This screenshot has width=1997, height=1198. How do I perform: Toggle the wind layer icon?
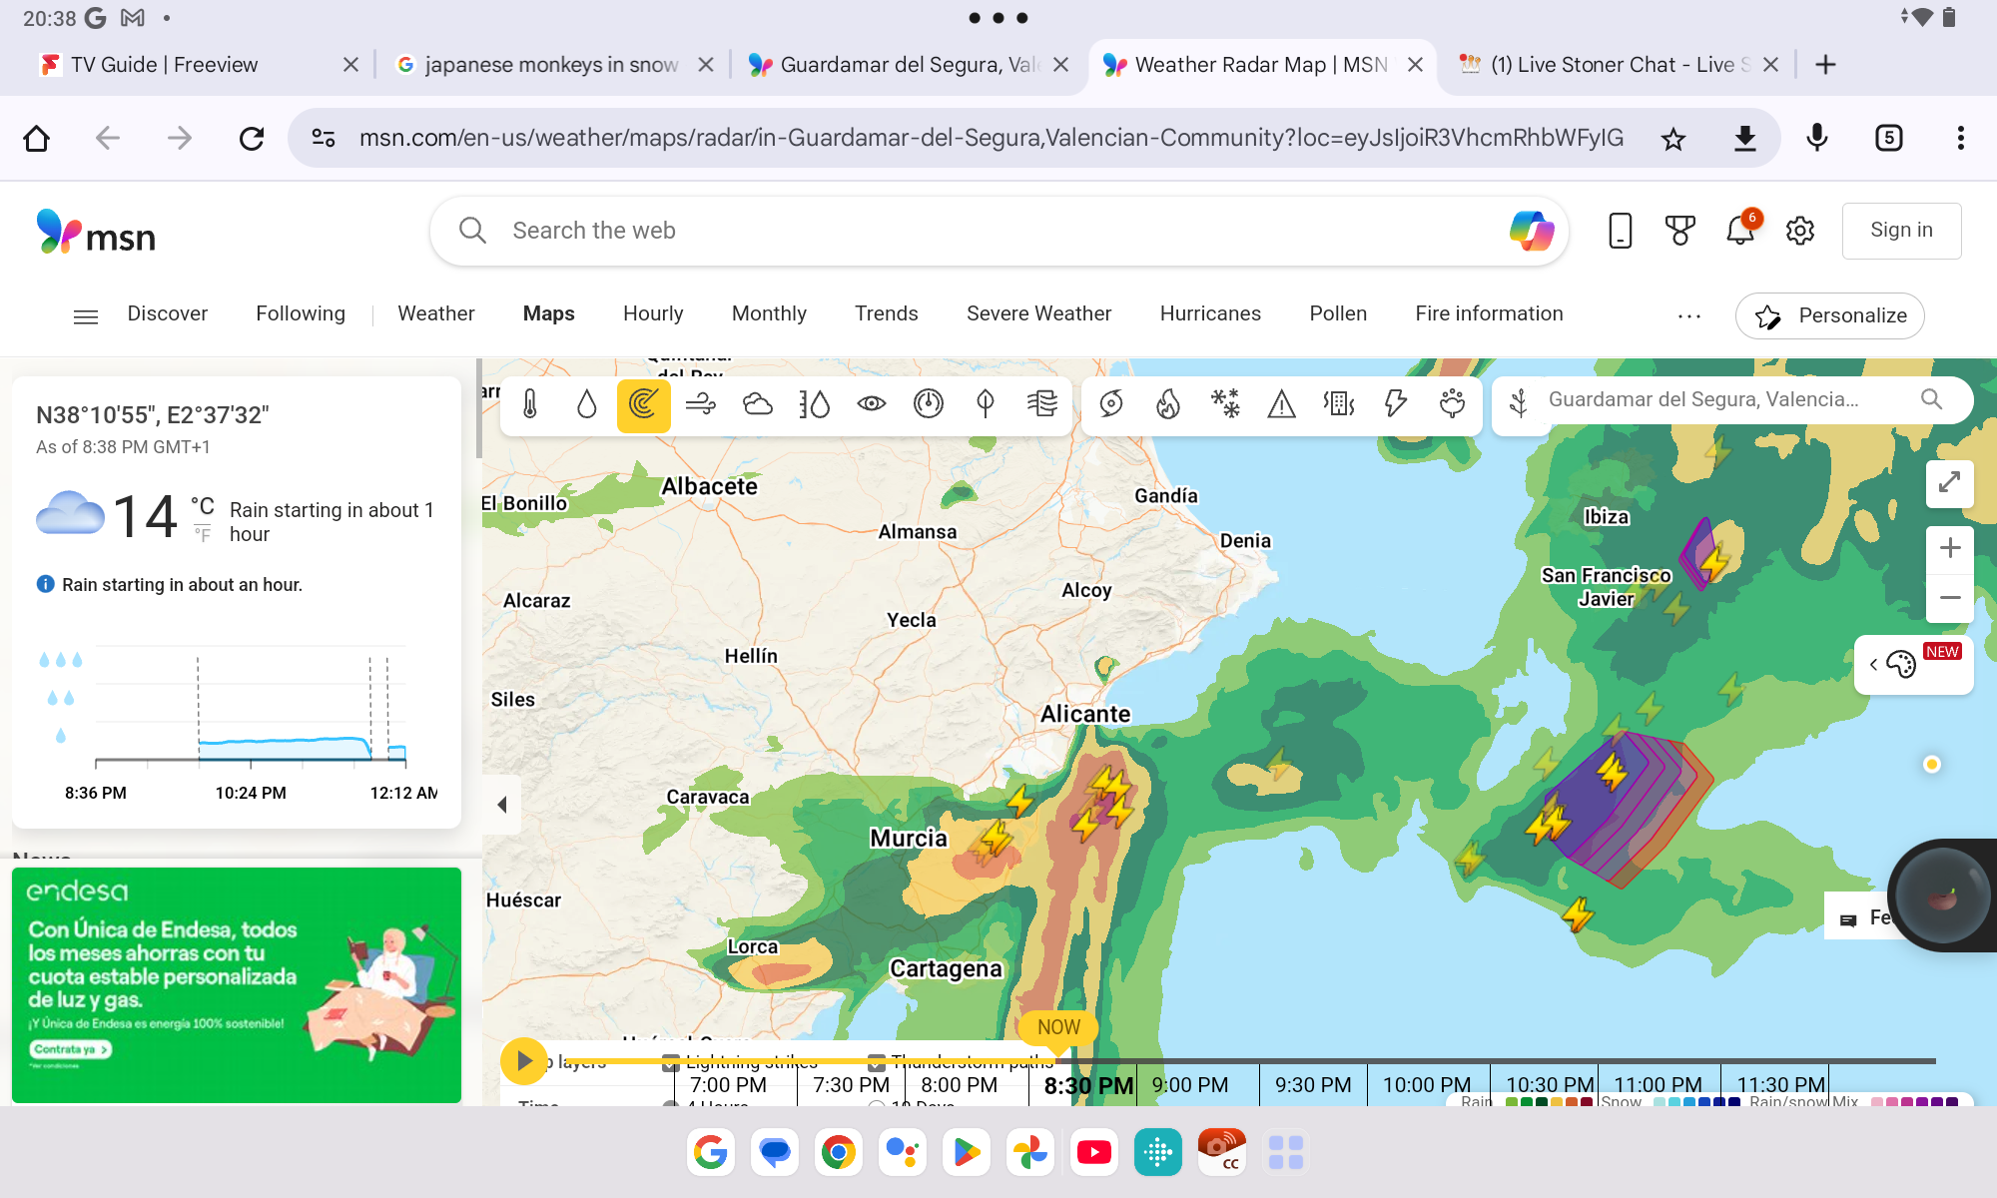click(700, 402)
